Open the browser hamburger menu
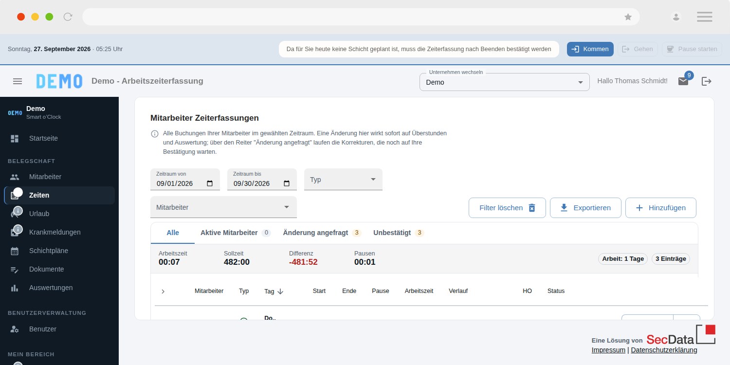 click(705, 17)
